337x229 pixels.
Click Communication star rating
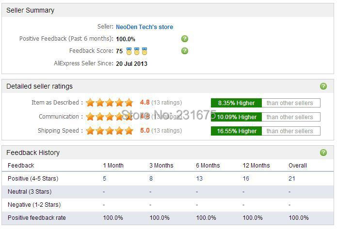(x=110, y=117)
